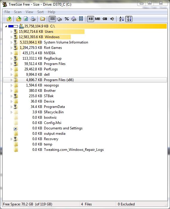Display sizes in MB
The width and height of the screenshot is (170, 209).
(98, 19)
